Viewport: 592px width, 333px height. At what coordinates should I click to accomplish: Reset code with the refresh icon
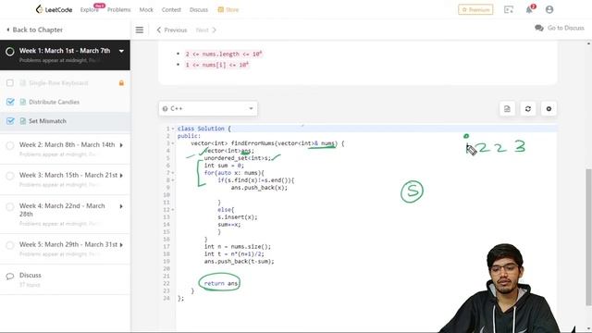point(528,109)
